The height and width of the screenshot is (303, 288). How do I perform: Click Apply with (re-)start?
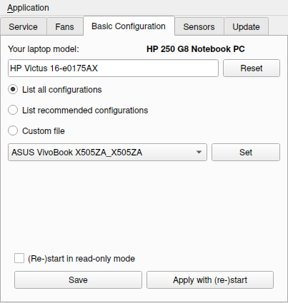[x=210, y=279]
